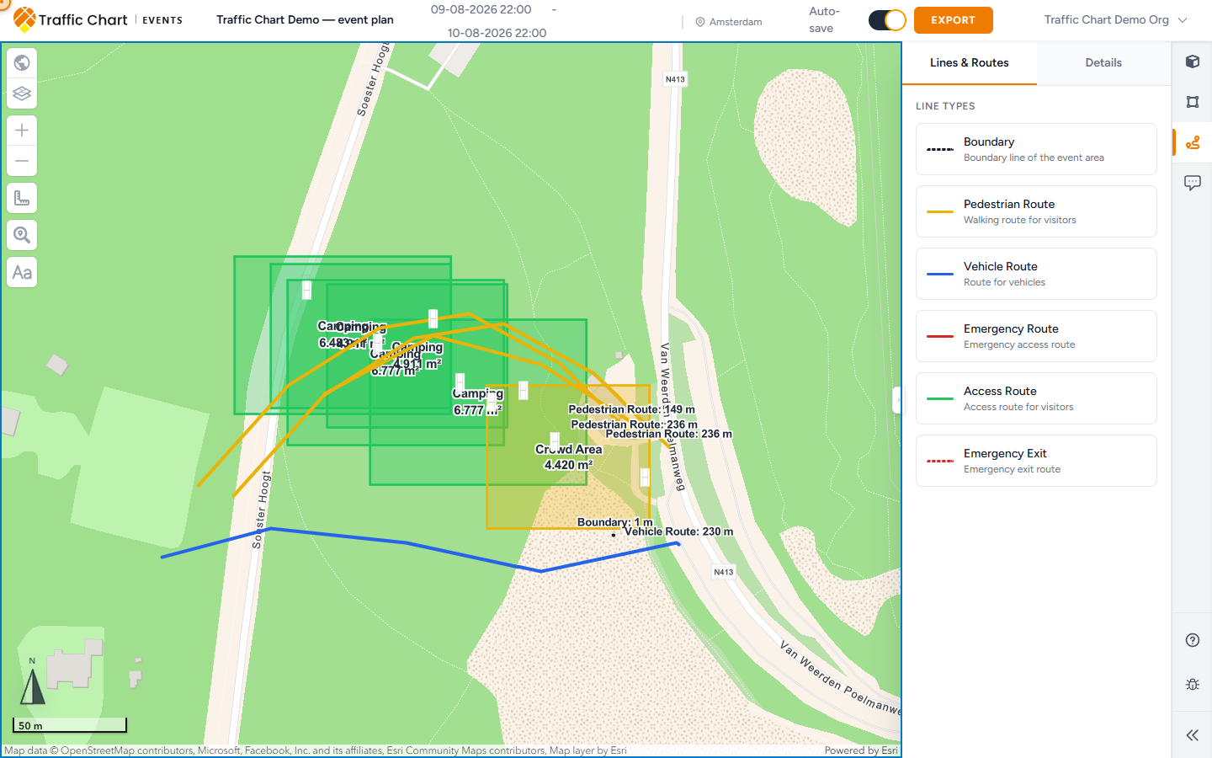Select the Emergency Route line type
The image size is (1212, 758).
(1036, 336)
